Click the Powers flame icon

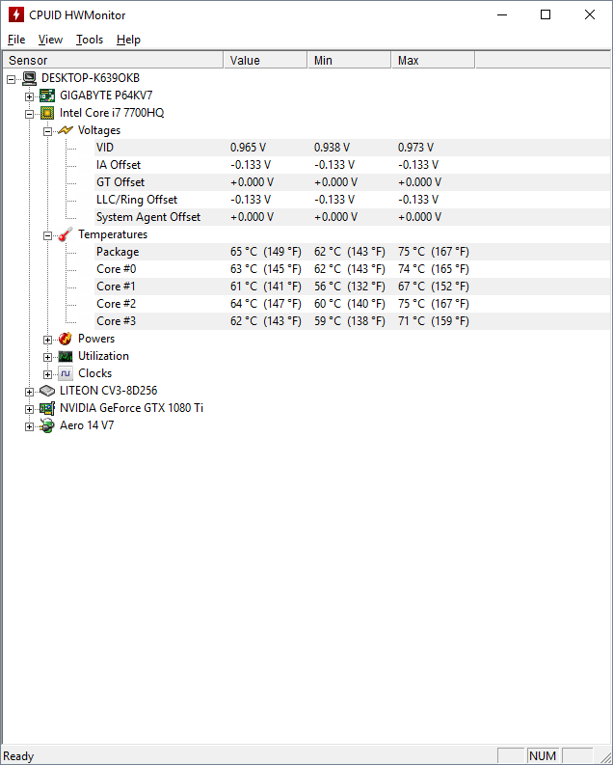click(66, 339)
